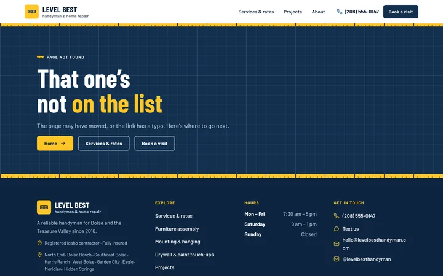Screen dimensions: 443x276
Task: Click the shield icon beside Registered Idaho contractor
Action: pyautogui.click(x=39, y=243)
